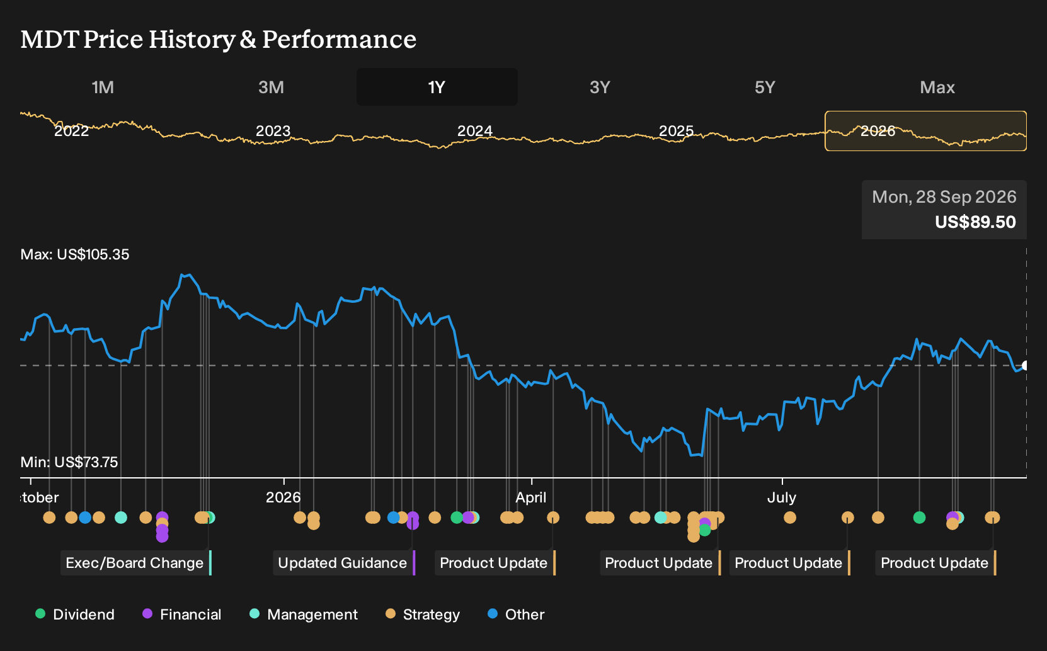Viewport: 1047px width, 651px height.
Task: Click the Strategy dot just after July
Action: pyautogui.click(x=790, y=518)
